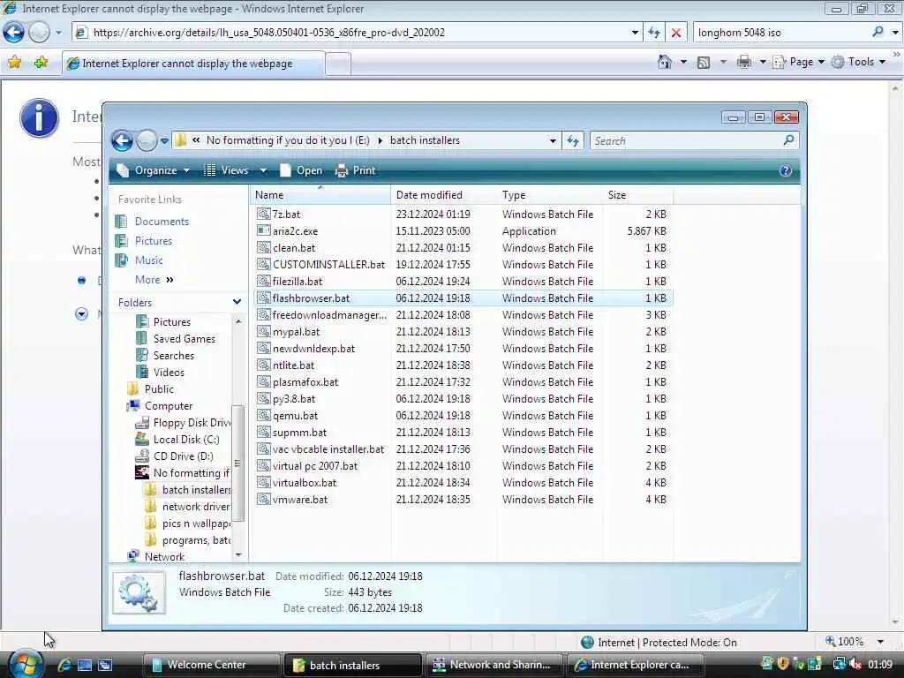Open Explorer recent pages dropdown arrow
The image size is (904, 678).
(164, 140)
